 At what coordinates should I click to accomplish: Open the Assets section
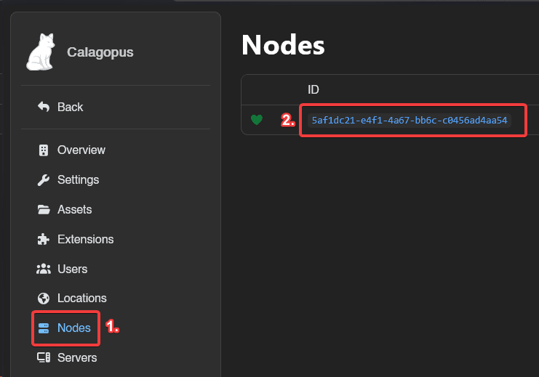pos(74,209)
